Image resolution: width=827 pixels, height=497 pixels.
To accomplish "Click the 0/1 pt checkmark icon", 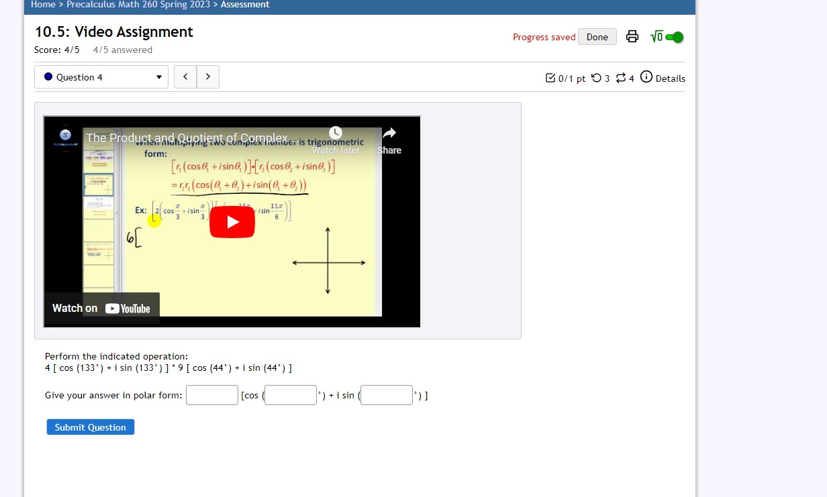I will pyautogui.click(x=550, y=78).
